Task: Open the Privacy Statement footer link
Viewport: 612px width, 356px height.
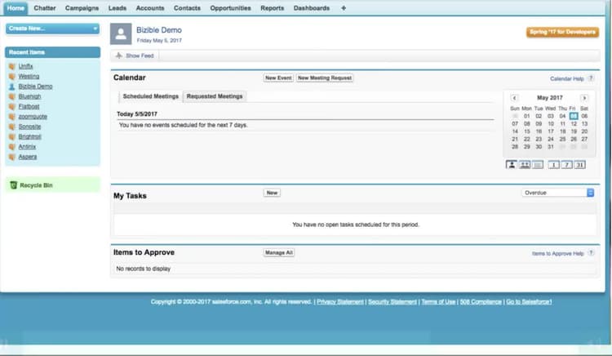Action: point(340,302)
